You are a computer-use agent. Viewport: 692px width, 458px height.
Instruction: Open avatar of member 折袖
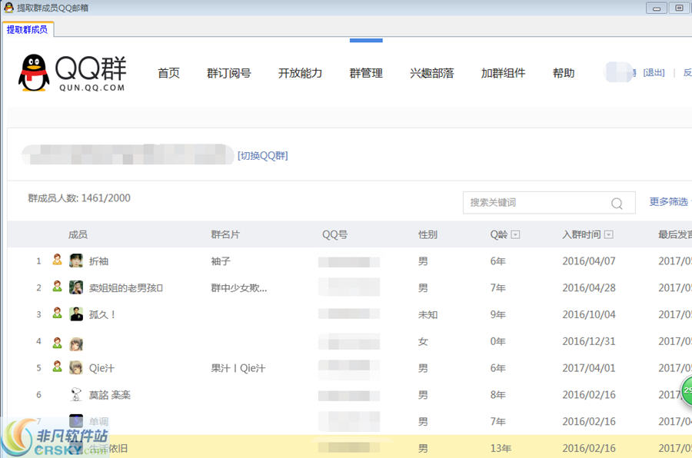coord(76,261)
